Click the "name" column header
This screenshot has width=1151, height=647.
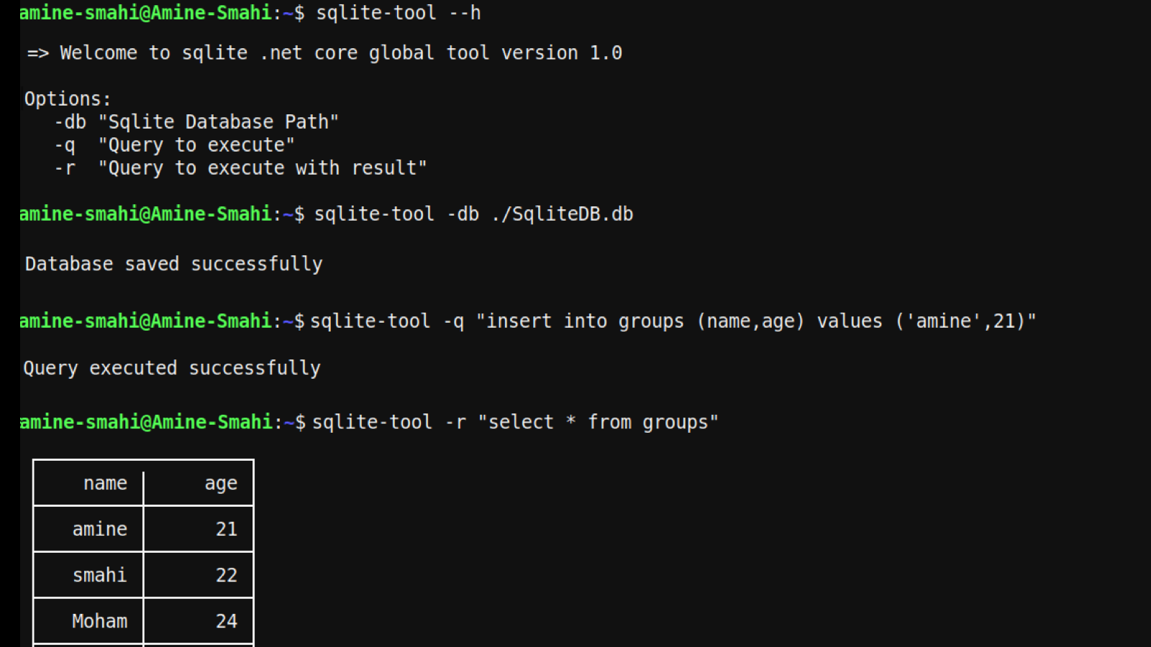coord(105,483)
